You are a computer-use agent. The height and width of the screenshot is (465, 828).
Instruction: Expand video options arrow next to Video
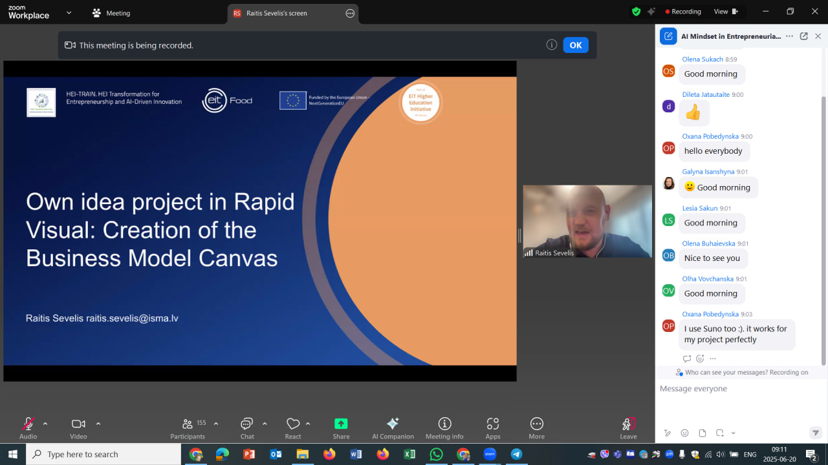[x=98, y=424]
